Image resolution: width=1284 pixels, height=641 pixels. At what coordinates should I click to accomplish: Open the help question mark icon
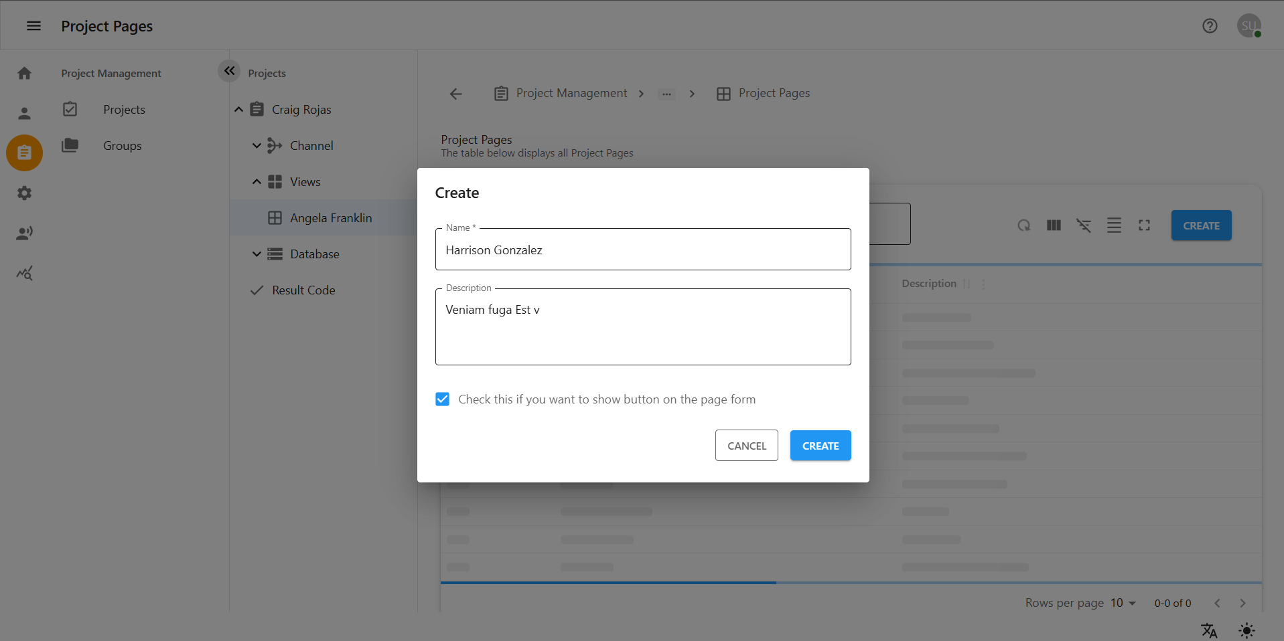(x=1210, y=26)
